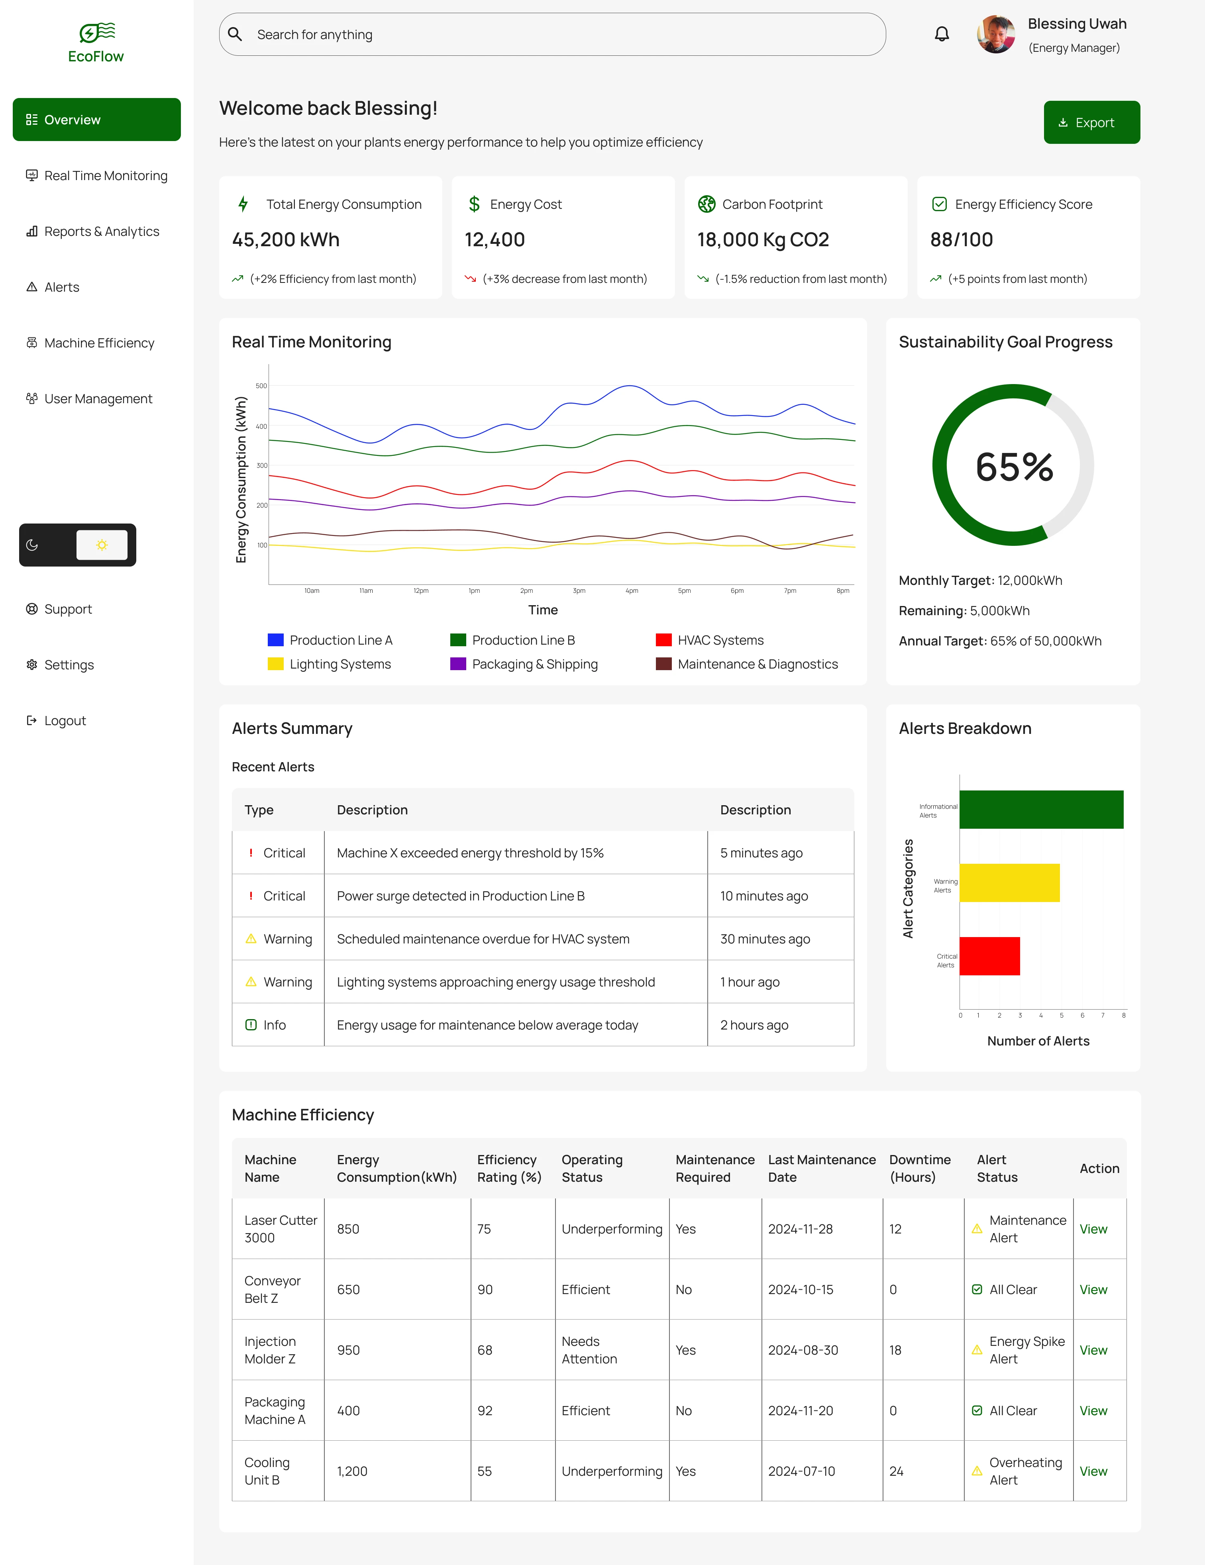Select the light mode sun toggle

coord(102,545)
